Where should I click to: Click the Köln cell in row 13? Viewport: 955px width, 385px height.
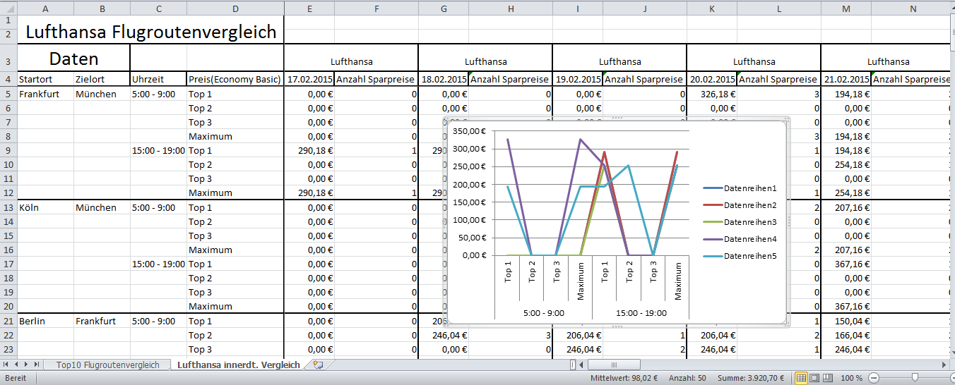(45, 207)
